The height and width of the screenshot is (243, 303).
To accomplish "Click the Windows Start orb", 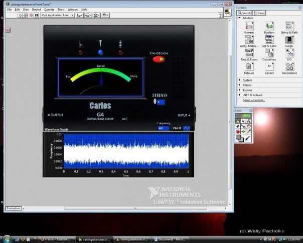I will (x=7, y=239).
